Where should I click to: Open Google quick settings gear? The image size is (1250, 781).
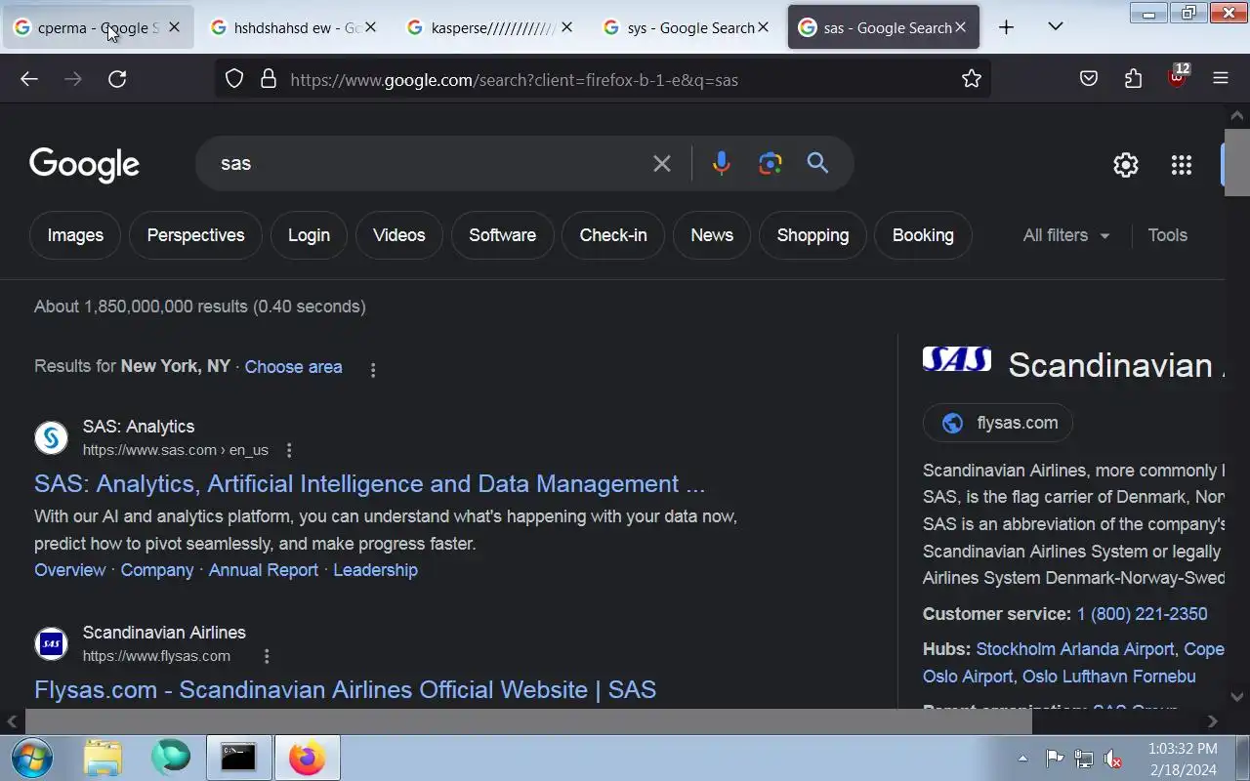[1126, 165]
